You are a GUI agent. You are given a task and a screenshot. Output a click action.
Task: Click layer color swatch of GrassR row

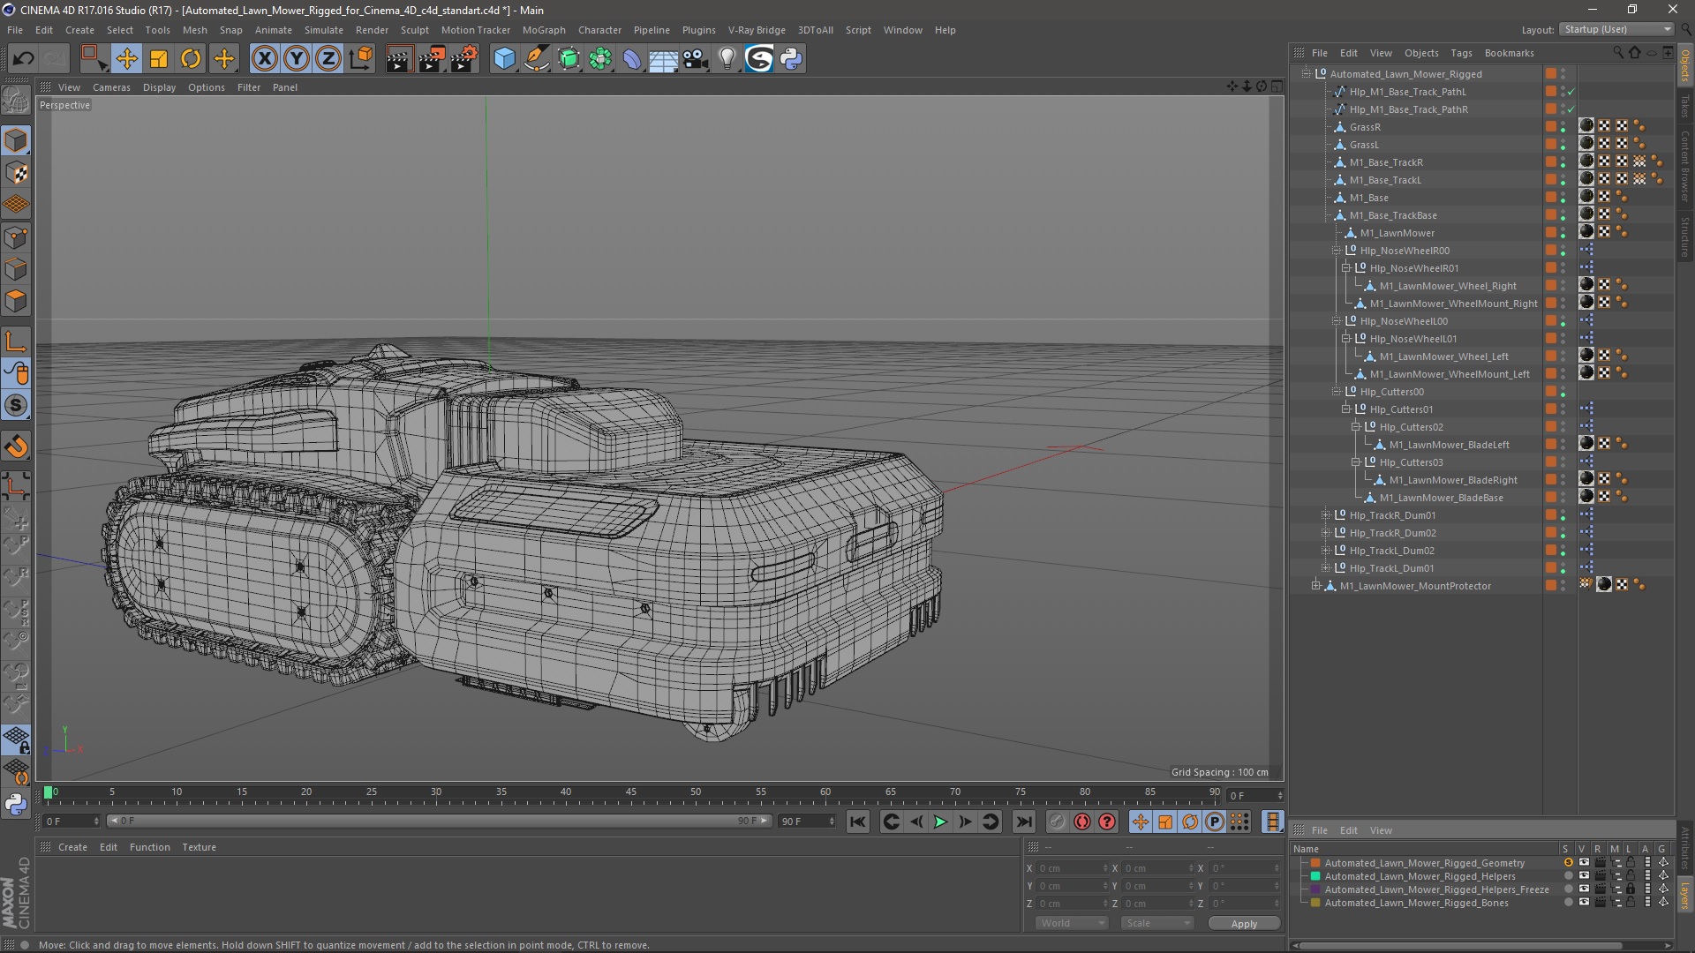pos(1550,127)
